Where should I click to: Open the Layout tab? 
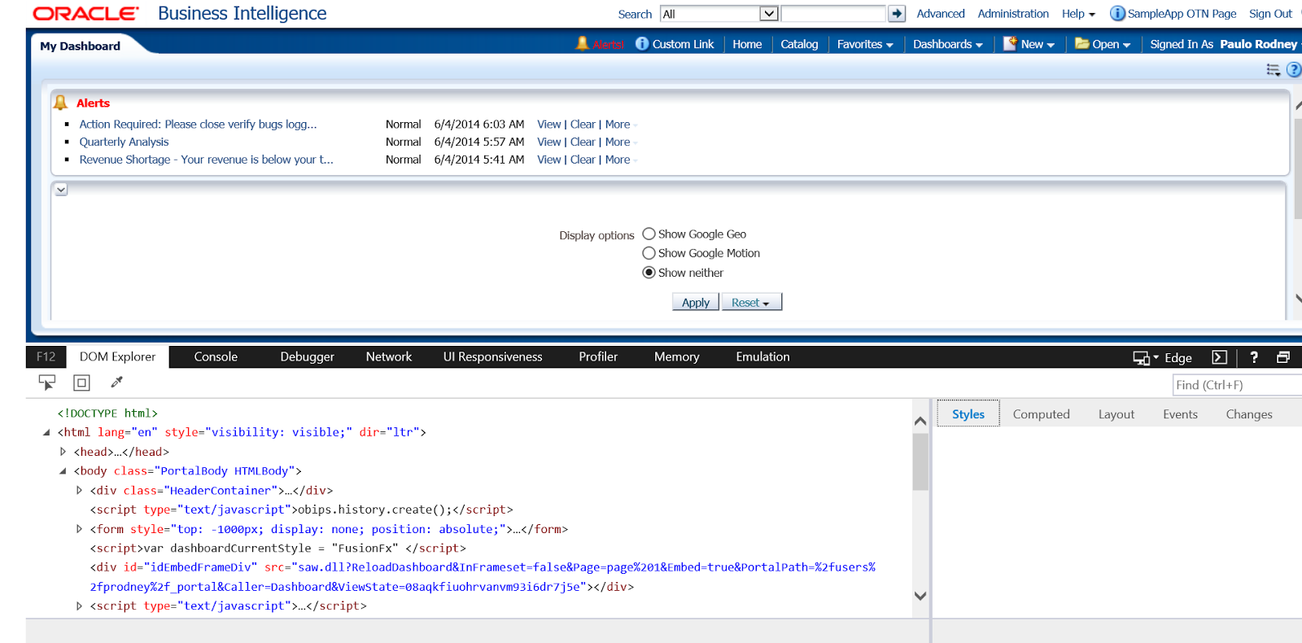(x=1116, y=414)
